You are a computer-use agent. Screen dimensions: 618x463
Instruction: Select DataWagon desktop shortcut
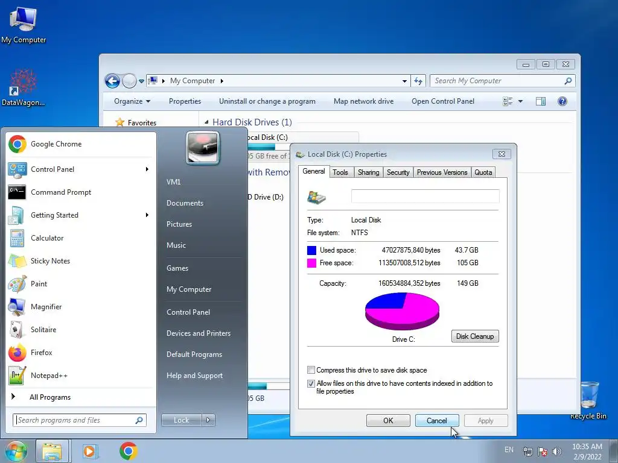(24, 87)
